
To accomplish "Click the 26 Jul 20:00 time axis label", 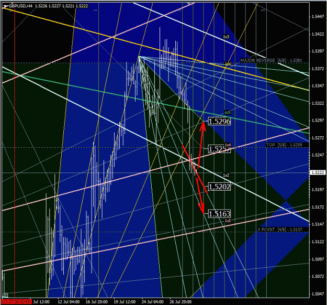I will click(181, 302).
